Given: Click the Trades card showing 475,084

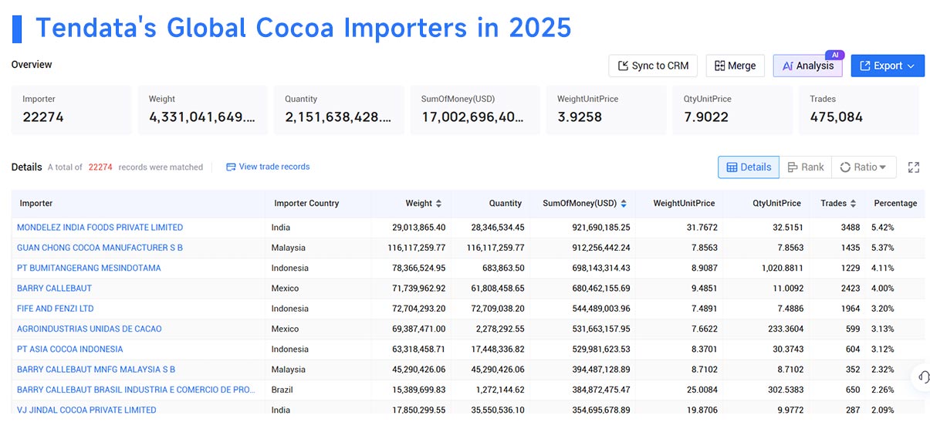Looking at the screenshot, I should (859, 110).
